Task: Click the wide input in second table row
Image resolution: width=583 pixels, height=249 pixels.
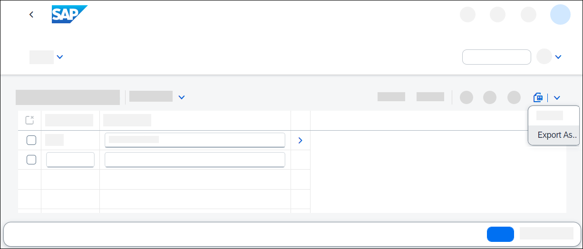Action: (195, 160)
